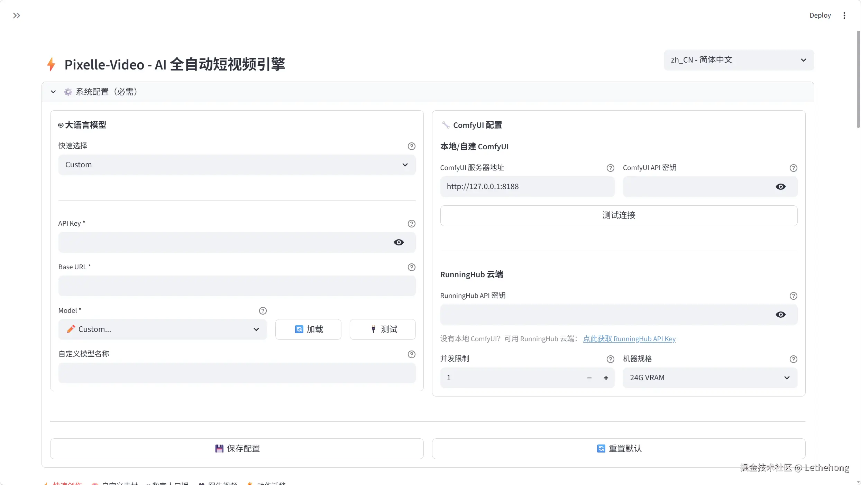Show the LLM API Key value
This screenshot has width=861, height=485.
coord(399,242)
